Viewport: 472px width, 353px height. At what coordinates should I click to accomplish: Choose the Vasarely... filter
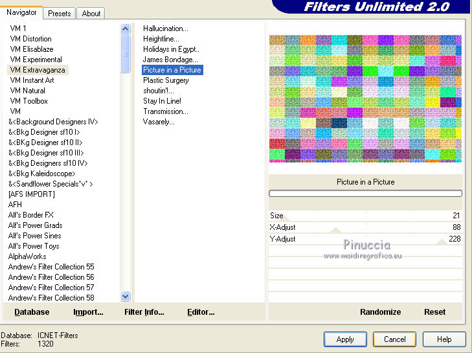point(159,122)
